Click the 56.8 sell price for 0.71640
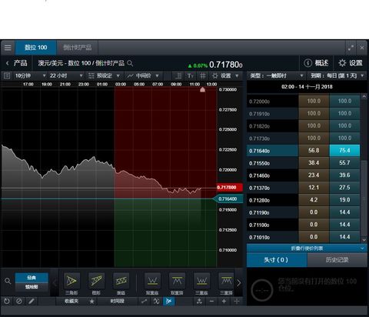 click(x=314, y=150)
